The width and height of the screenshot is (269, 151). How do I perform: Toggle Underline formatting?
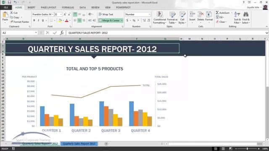pyautogui.click(x=43, y=21)
